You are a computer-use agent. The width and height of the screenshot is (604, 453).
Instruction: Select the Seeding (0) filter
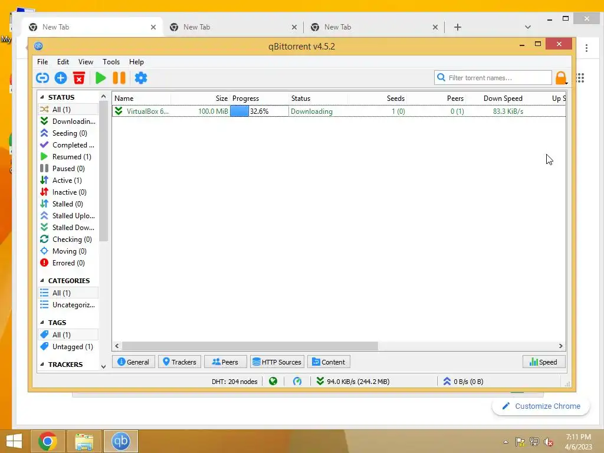(x=68, y=133)
